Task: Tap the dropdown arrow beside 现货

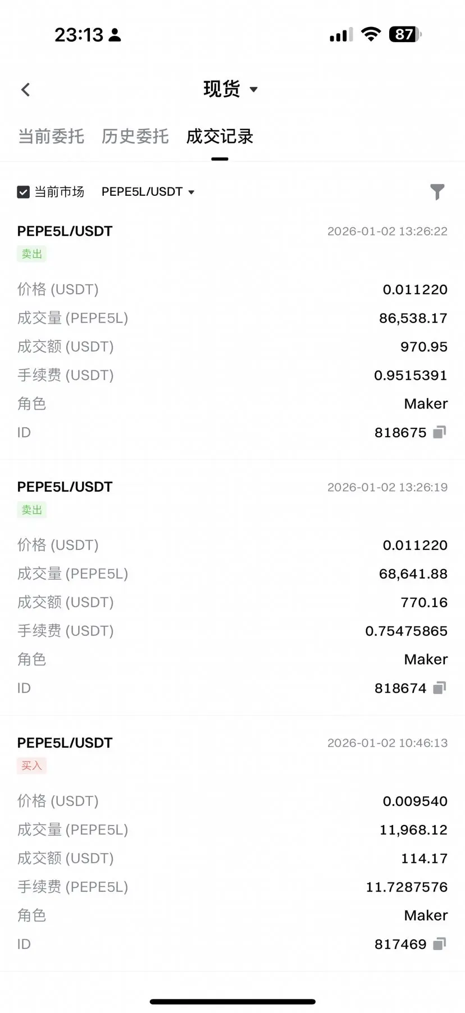Action: 253,89
